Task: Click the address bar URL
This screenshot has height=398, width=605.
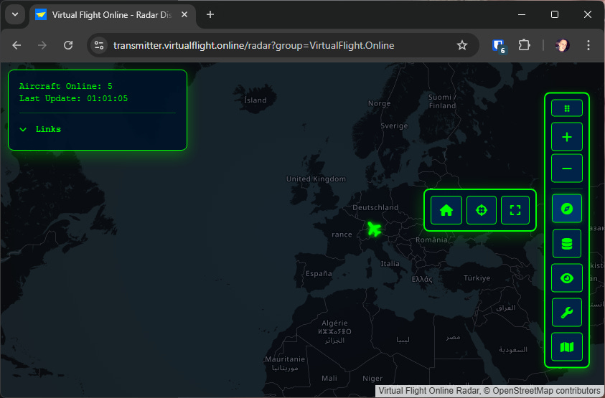Action: [x=253, y=45]
